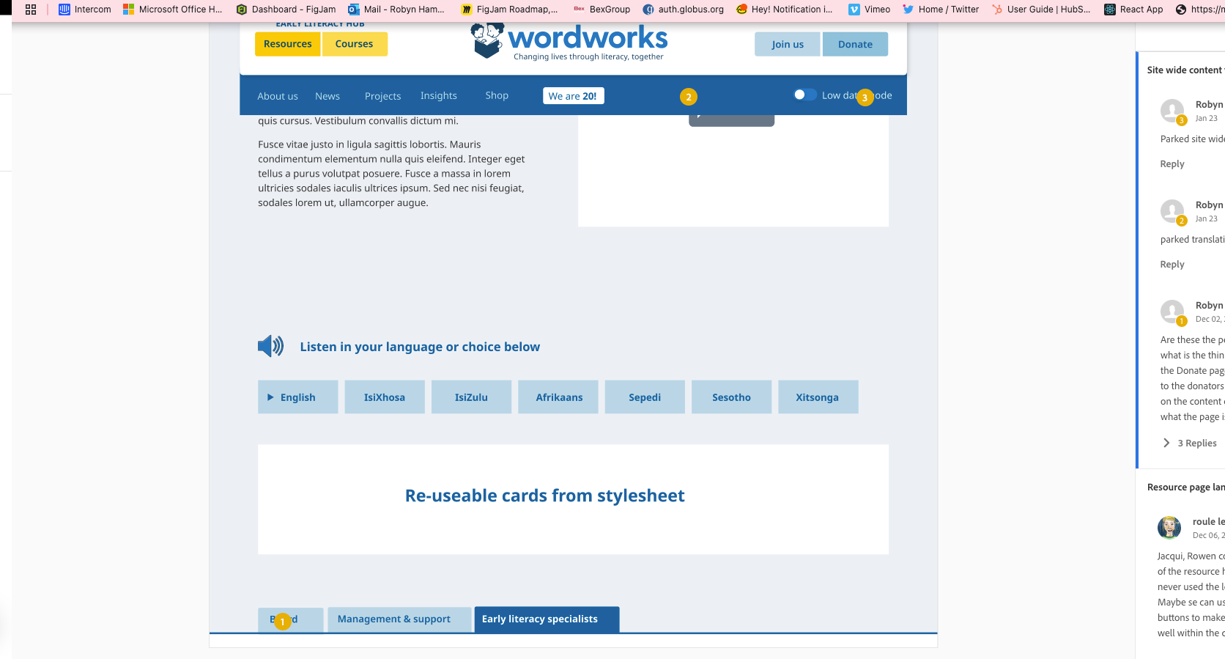Select the IsiZulu language button
This screenshot has width=1225, height=659.
point(471,397)
